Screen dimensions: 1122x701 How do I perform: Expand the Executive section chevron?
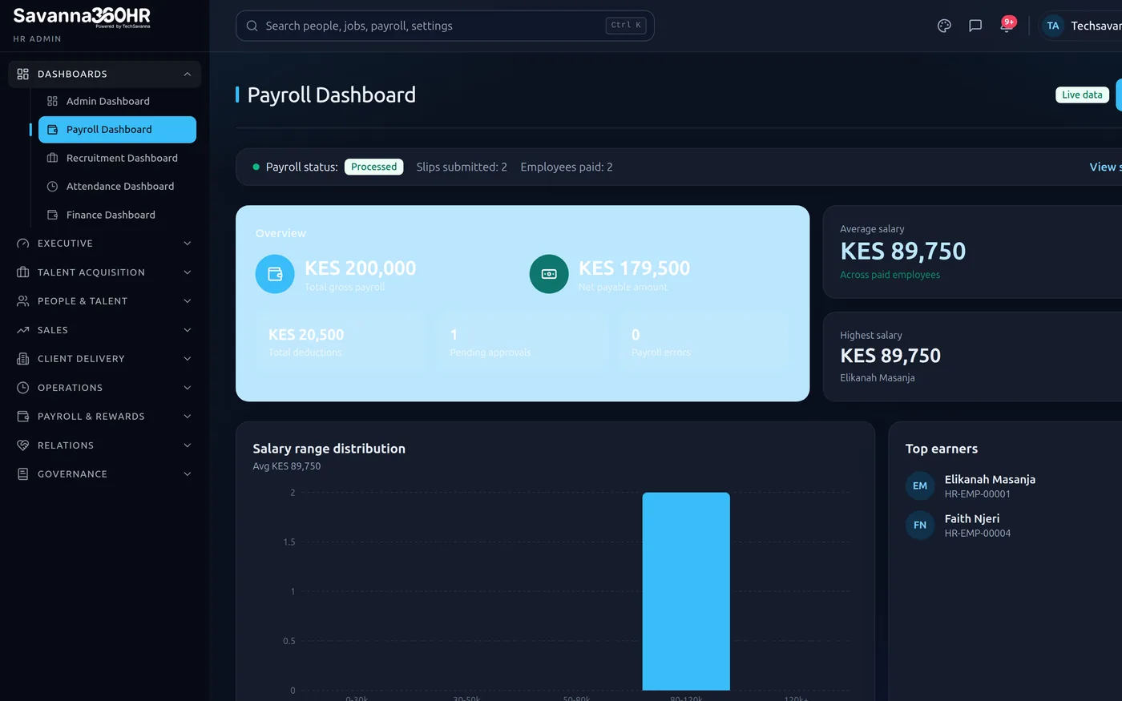tap(188, 244)
